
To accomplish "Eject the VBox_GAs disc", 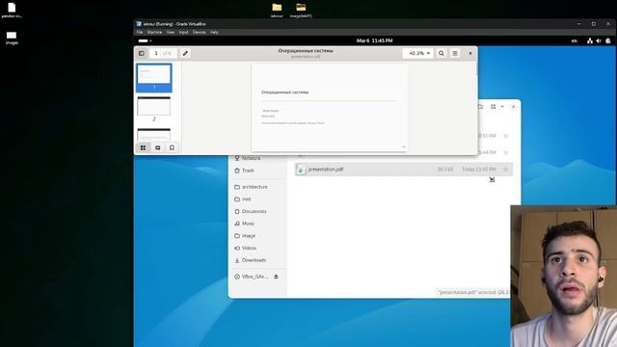I will (276, 277).
